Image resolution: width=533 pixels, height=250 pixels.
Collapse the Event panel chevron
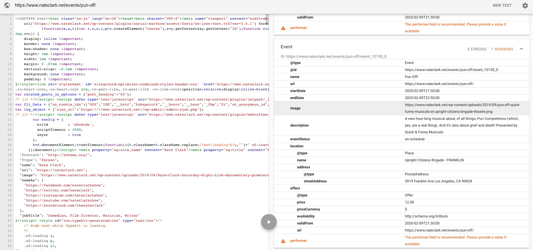coord(521,49)
